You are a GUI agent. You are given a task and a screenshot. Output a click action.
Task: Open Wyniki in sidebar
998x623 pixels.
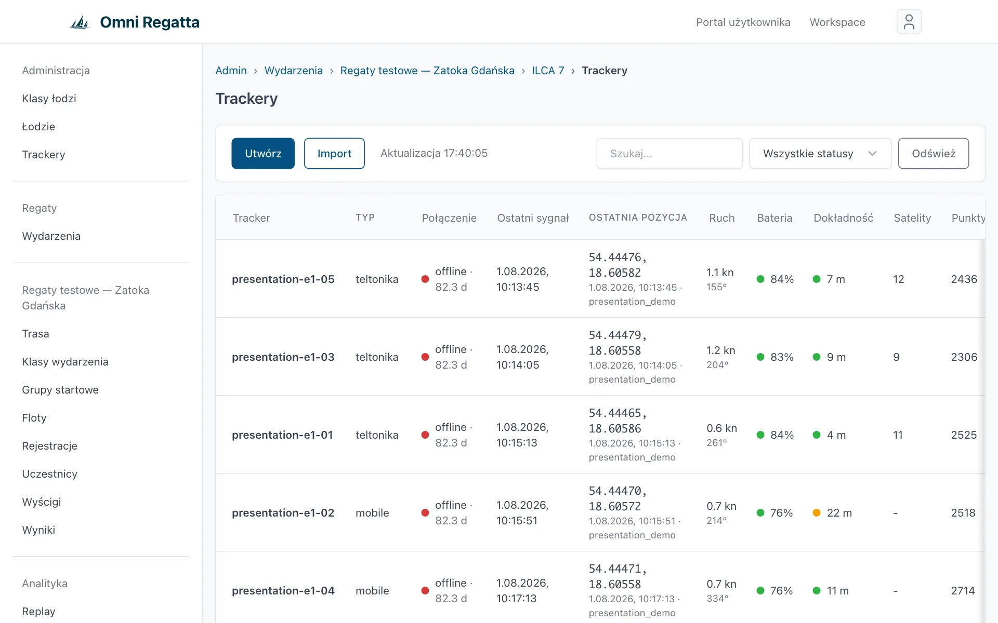point(38,530)
